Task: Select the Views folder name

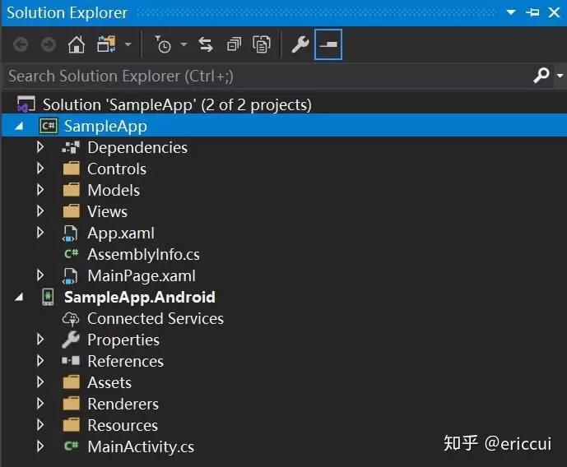Action: point(108,211)
